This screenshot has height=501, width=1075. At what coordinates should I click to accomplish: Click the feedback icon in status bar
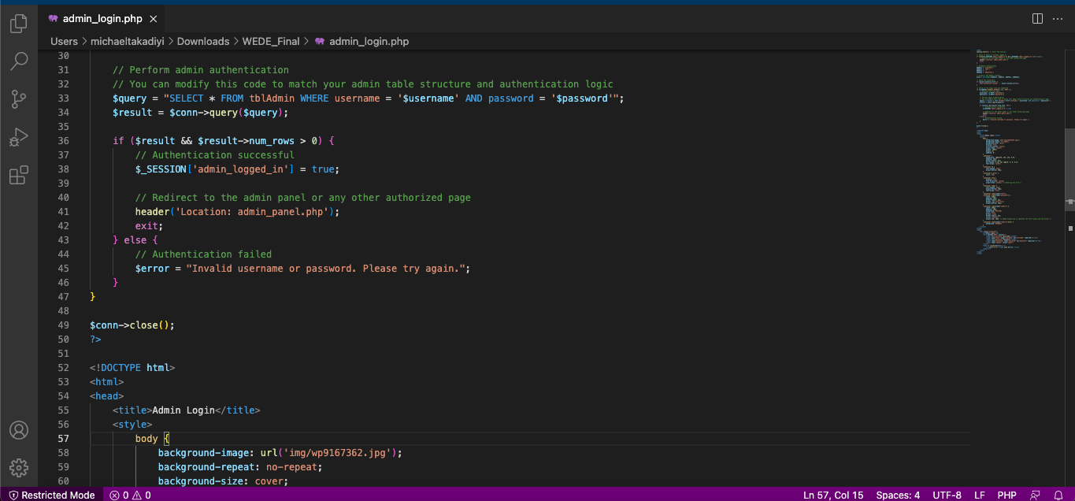(x=1035, y=495)
